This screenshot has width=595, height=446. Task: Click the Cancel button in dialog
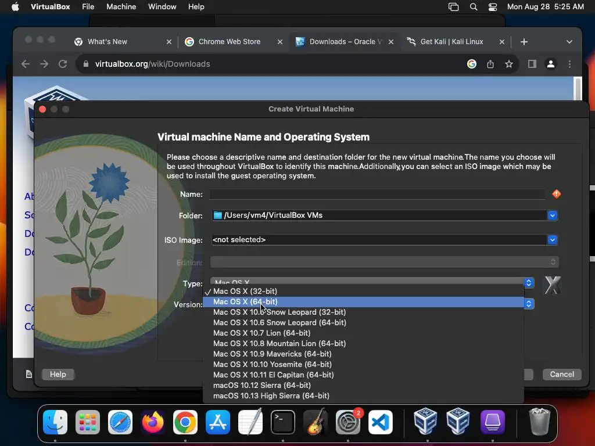(x=562, y=375)
